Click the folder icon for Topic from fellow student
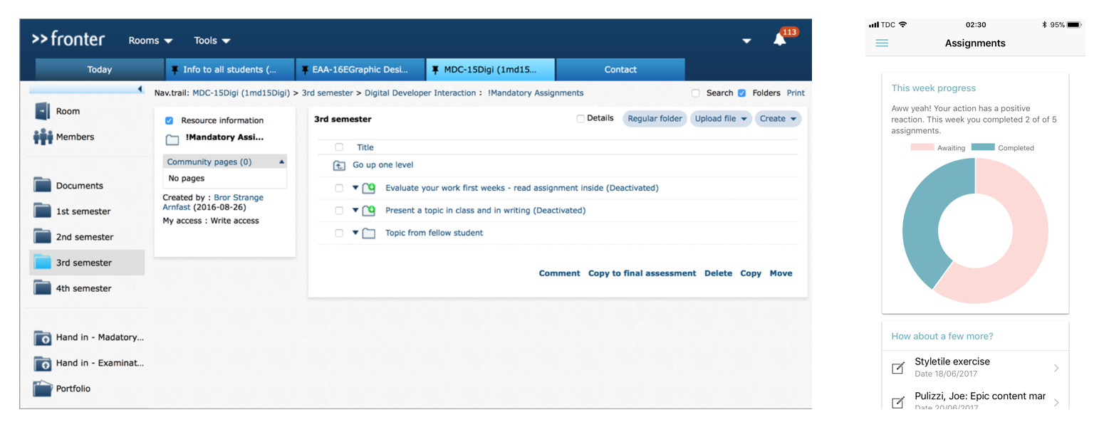The height and width of the screenshot is (427, 1104). coord(368,233)
